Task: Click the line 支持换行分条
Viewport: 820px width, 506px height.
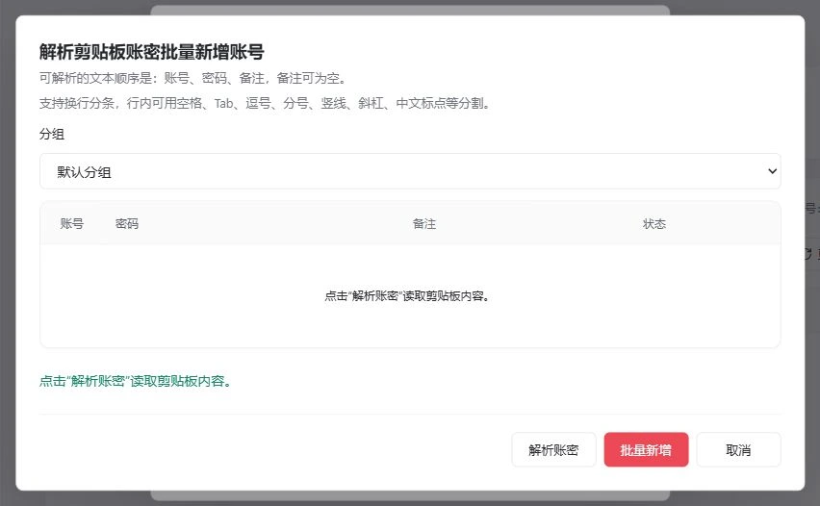Action: (265, 103)
